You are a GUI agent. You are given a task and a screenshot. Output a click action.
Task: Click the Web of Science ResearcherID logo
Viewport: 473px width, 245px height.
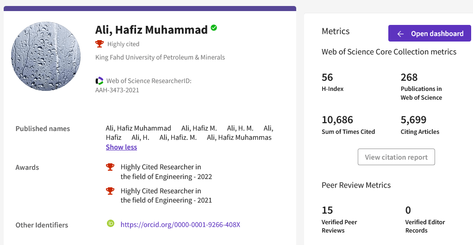coord(100,81)
